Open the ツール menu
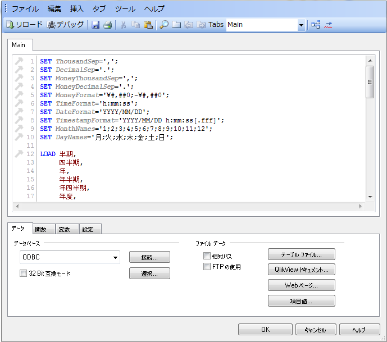387x342 pixels. coord(125,9)
